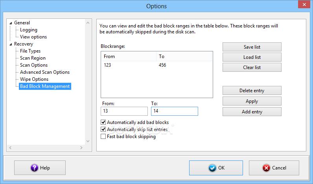Select the 123 to 456 block range row

click(157, 65)
